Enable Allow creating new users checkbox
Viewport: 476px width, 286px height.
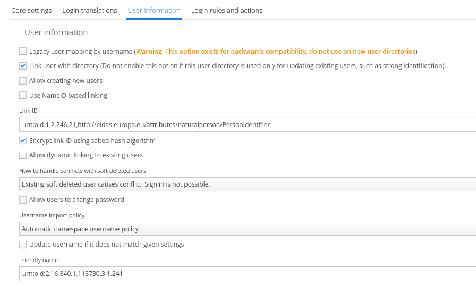(23, 81)
